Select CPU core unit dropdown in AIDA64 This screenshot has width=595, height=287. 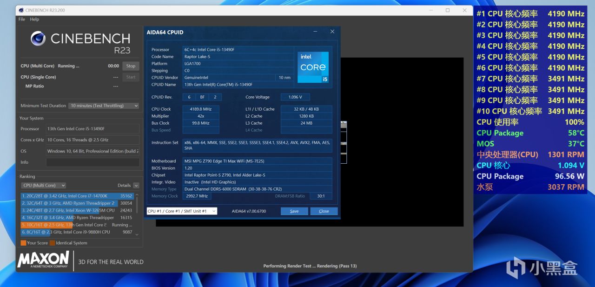click(x=182, y=211)
